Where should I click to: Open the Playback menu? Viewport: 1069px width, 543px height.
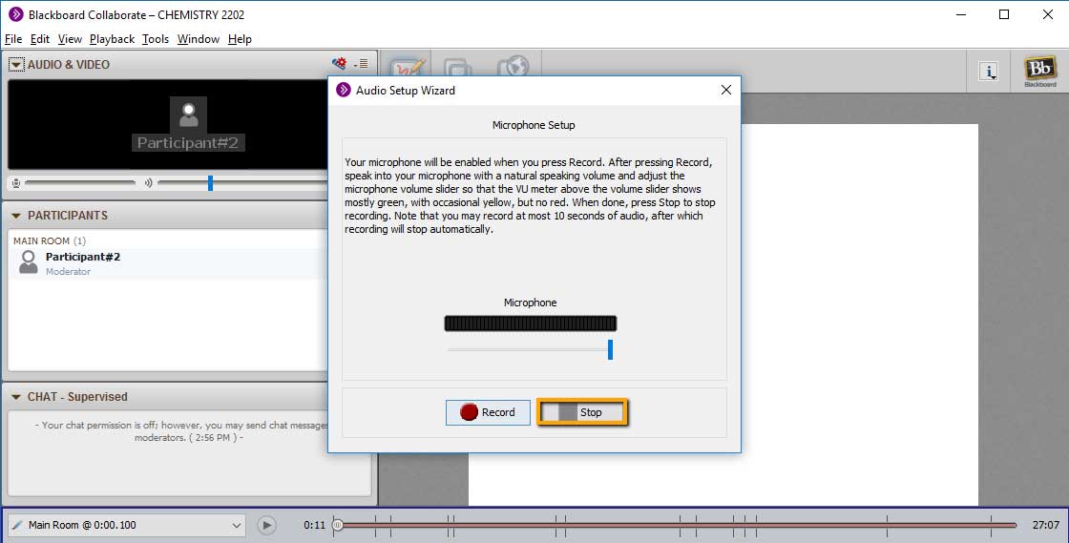point(112,39)
